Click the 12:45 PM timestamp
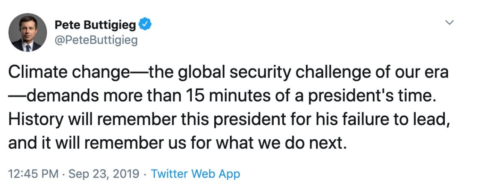Viewport: 486px width, 186px height. point(33,174)
